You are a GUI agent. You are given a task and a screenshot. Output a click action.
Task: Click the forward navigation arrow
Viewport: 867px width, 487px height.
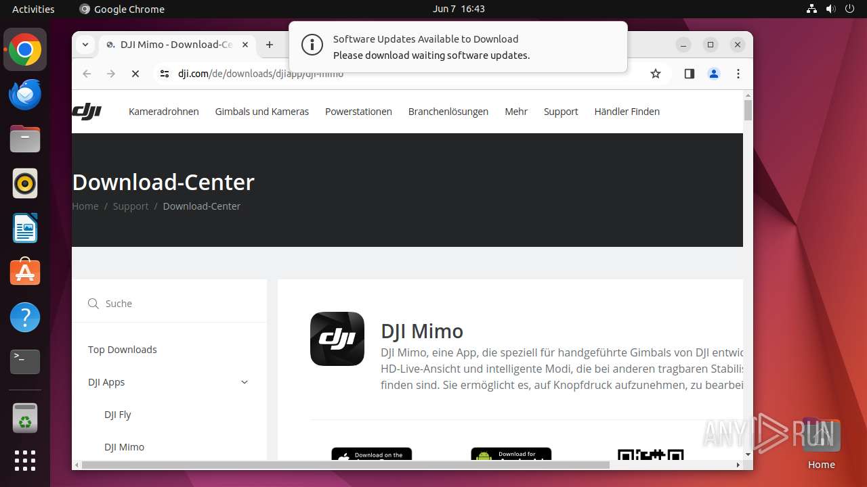[111, 74]
